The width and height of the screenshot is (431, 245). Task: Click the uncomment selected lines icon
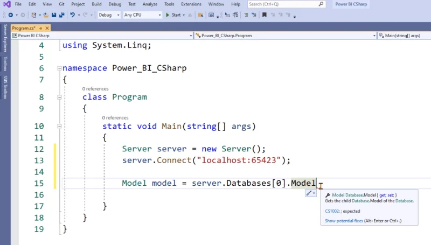click(x=254, y=15)
